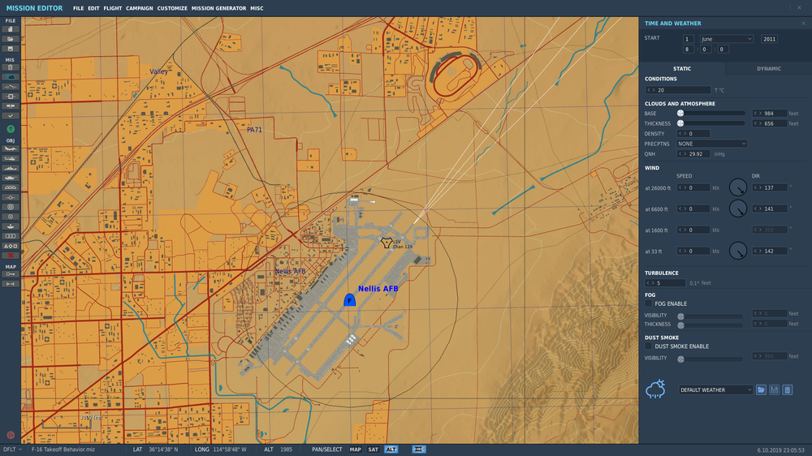Viewport: 812px width, 456px height.
Task: Select the shapes template tool (triangle, diamond, square)
Action: point(10,246)
